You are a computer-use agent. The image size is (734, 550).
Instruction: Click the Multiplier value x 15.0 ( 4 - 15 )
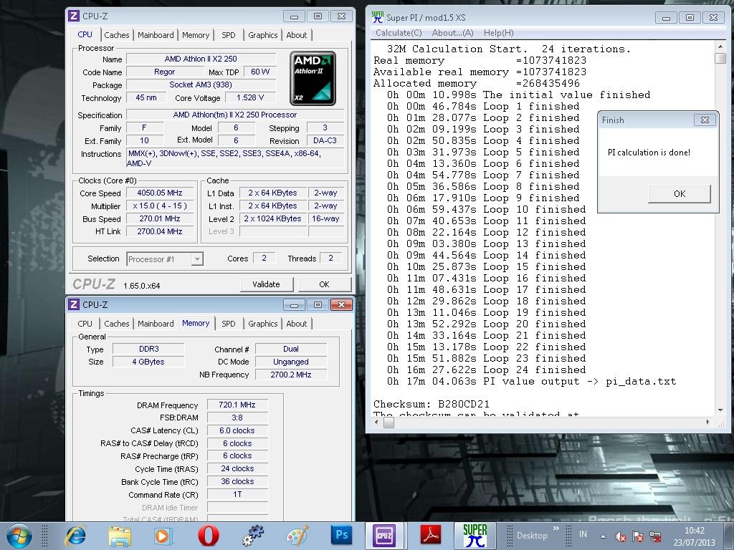click(160, 206)
